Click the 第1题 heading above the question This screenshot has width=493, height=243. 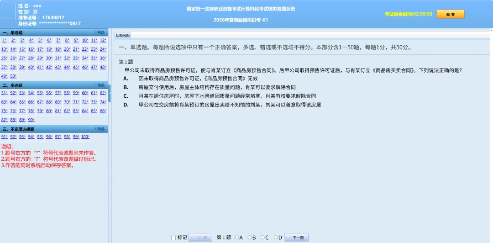click(126, 62)
